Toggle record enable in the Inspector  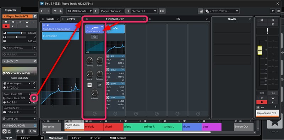(x=6, y=26)
